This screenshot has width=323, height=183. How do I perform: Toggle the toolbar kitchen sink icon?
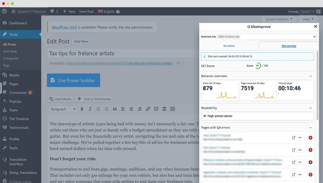point(172,109)
